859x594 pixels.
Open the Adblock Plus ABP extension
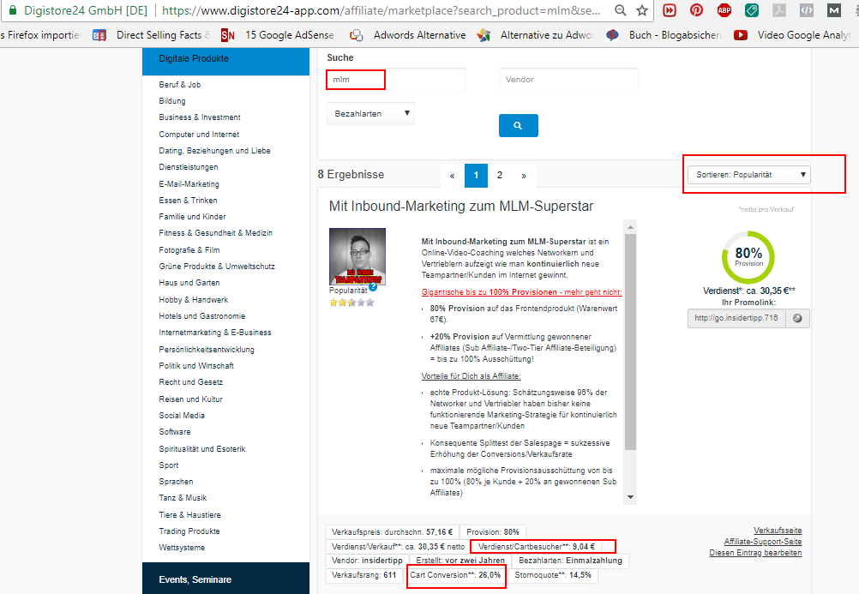coord(724,10)
